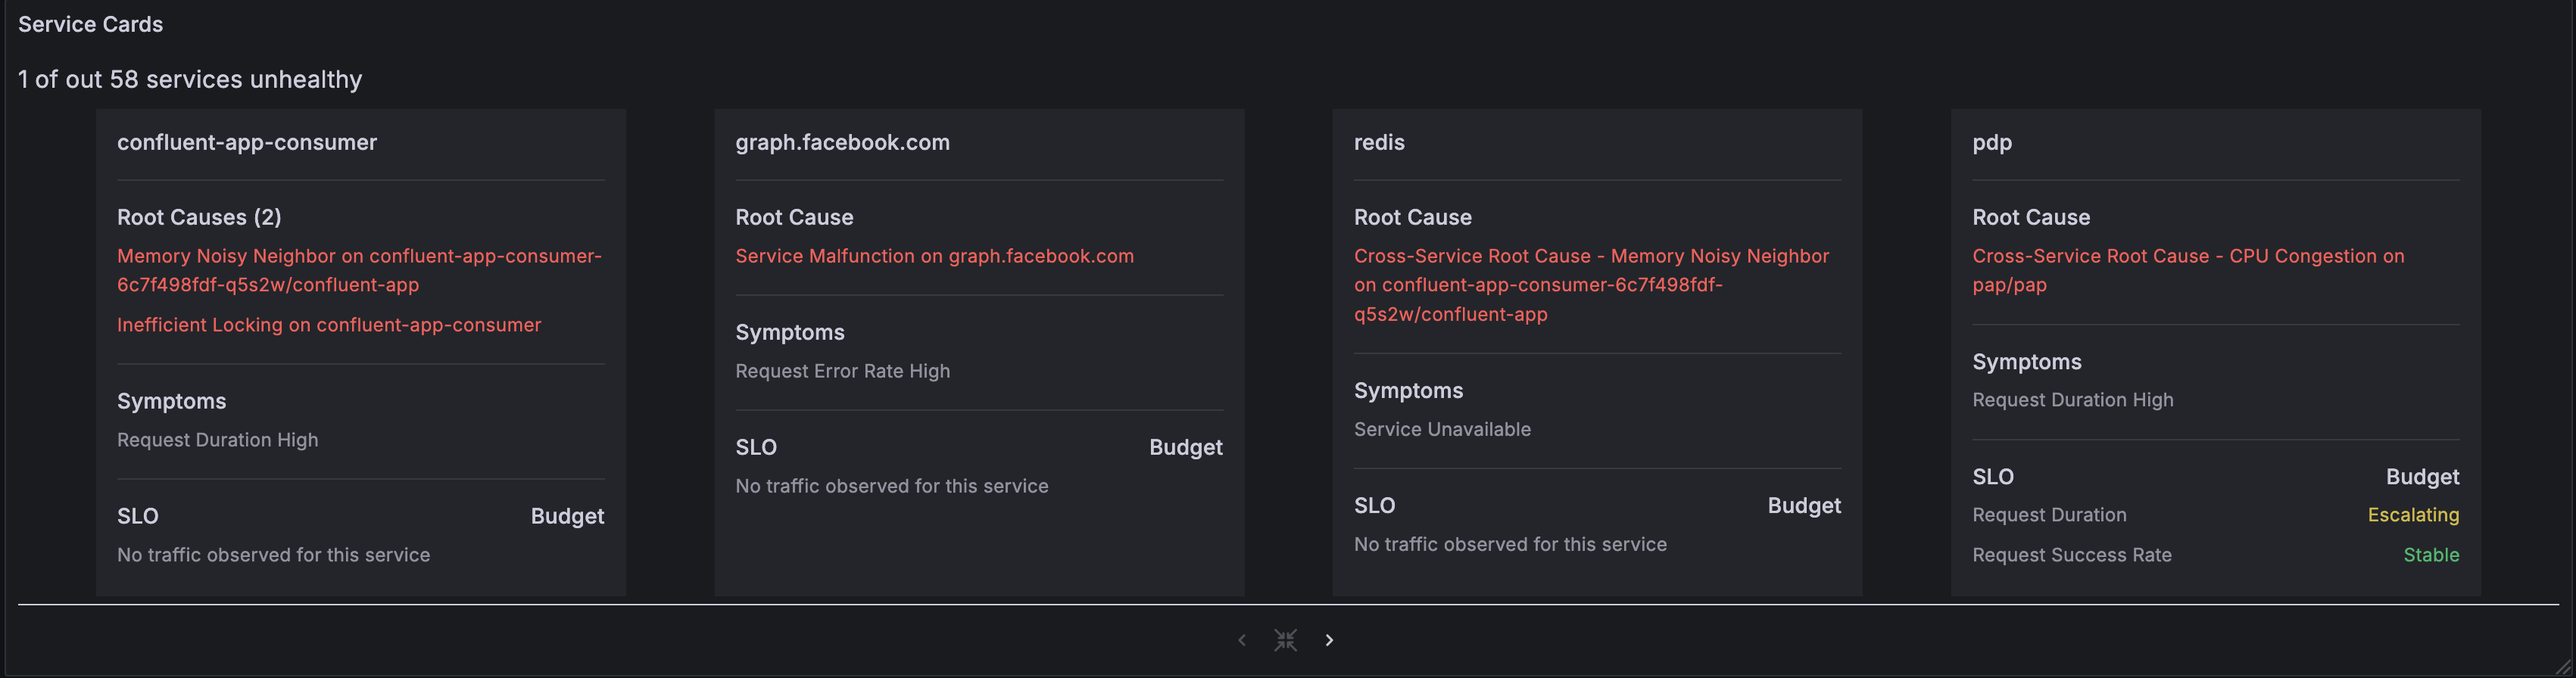This screenshot has height=678, width=2576.
Task: Click Symptoms heading in graph.facebook.com card
Action: coord(789,332)
